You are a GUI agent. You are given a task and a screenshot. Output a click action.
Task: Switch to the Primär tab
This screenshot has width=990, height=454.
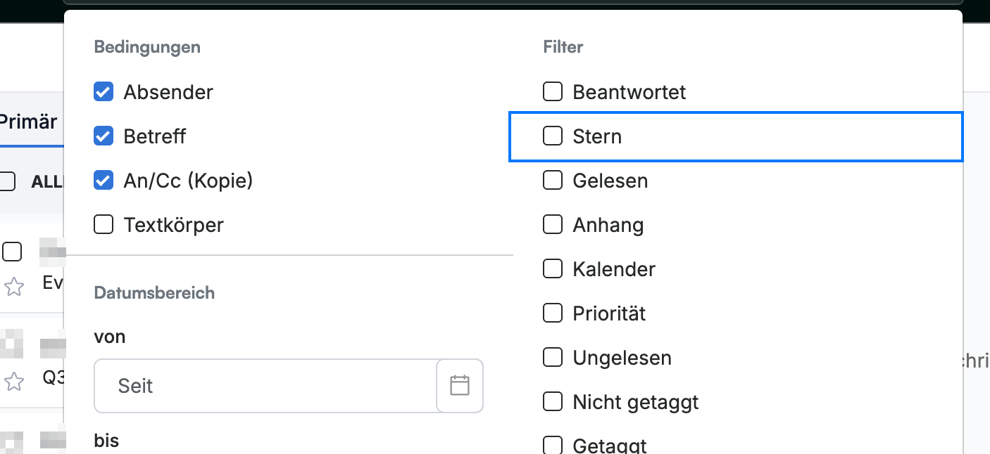coord(28,121)
